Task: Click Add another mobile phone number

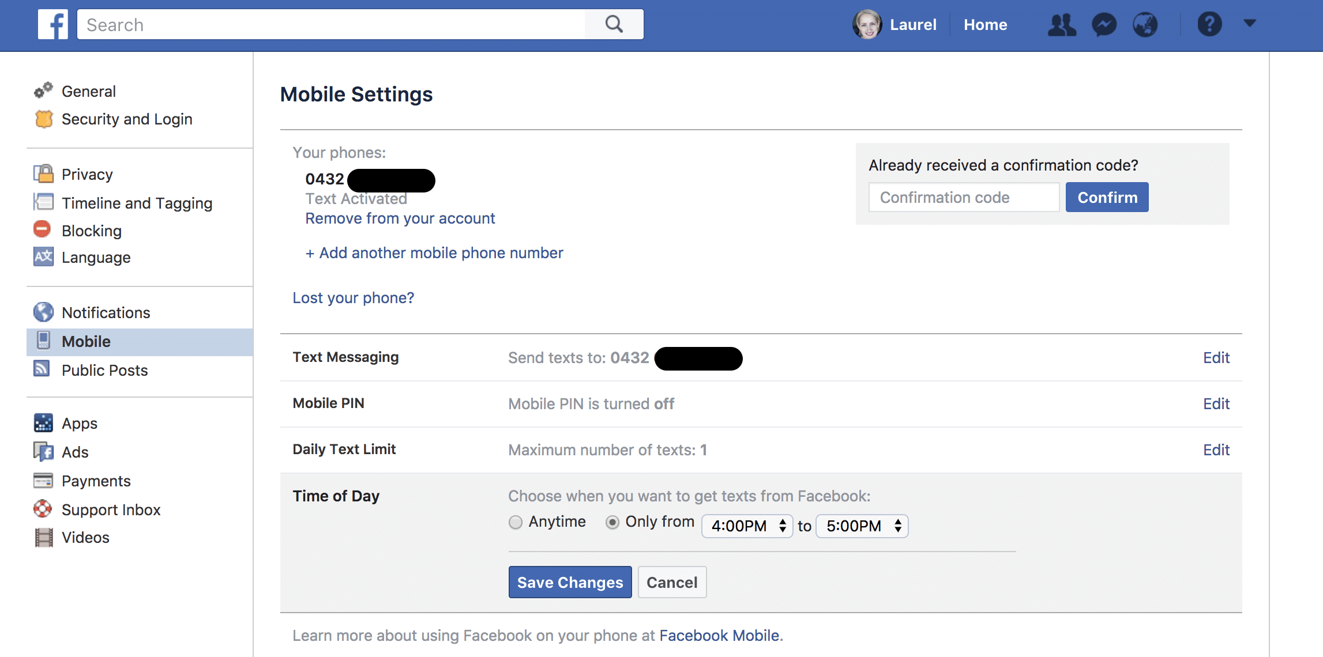Action: pyautogui.click(x=434, y=253)
